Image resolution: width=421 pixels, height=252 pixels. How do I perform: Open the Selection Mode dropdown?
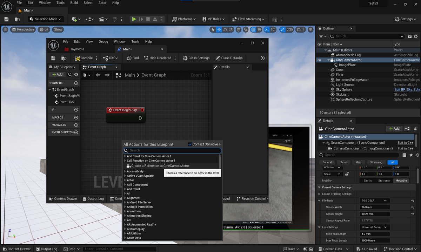(45, 19)
